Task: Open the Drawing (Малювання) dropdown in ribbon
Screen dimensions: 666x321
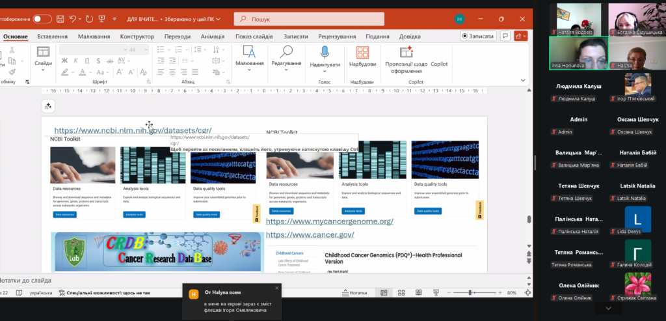Action: [x=249, y=63]
